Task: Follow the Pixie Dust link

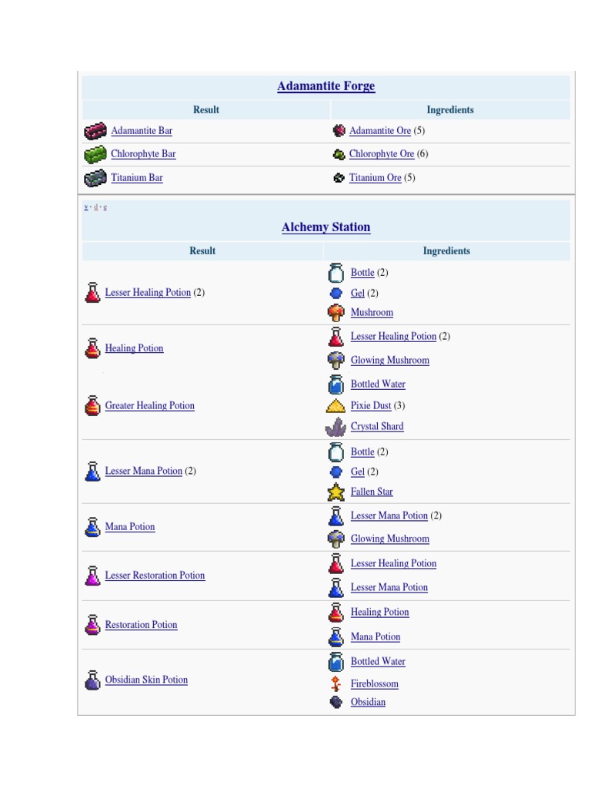Action: tap(371, 405)
